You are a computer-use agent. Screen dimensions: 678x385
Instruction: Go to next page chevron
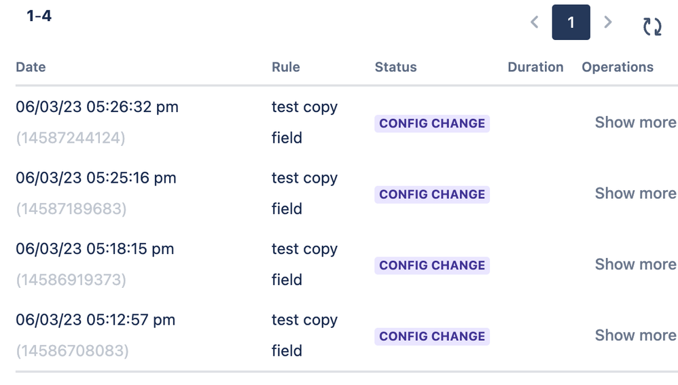tap(607, 22)
